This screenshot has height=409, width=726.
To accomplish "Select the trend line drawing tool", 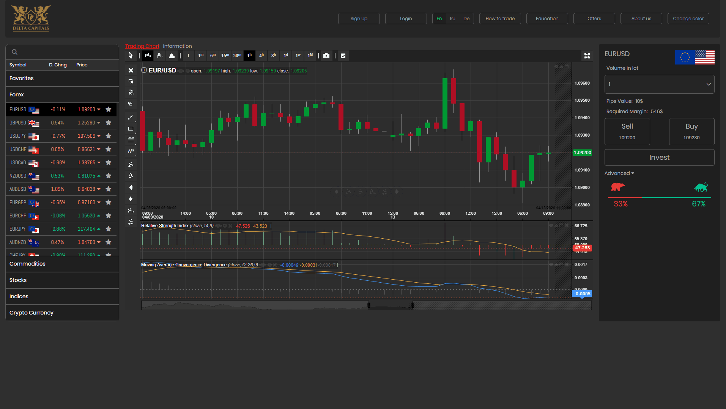I will [131, 117].
